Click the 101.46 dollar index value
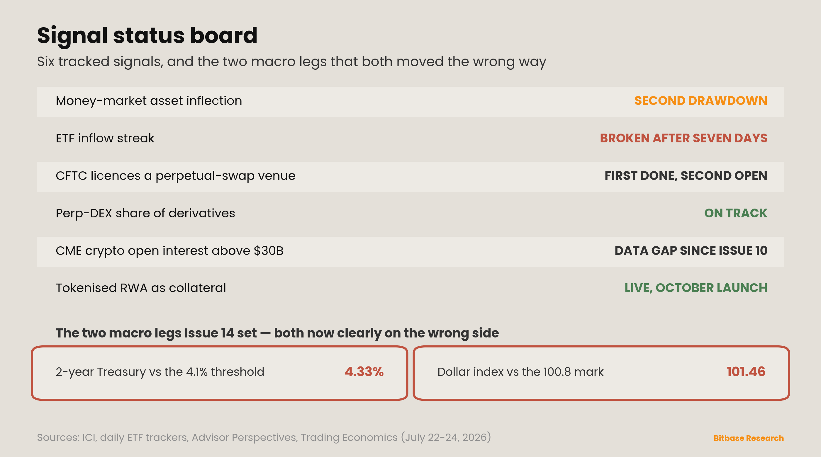This screenshot has width=821, height=457. pos(746,372)
